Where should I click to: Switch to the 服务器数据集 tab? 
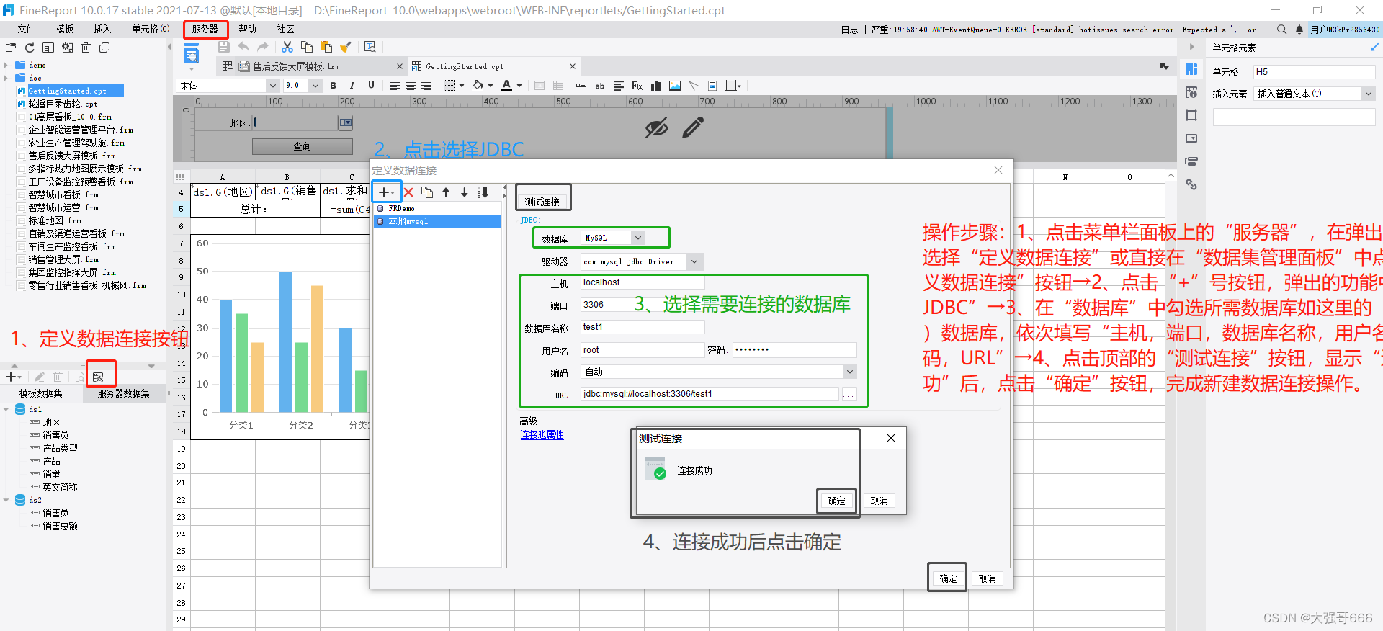(x=124, y=393)
